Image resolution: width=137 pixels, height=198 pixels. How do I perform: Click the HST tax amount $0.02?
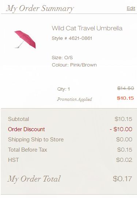(x=124, y=160)
